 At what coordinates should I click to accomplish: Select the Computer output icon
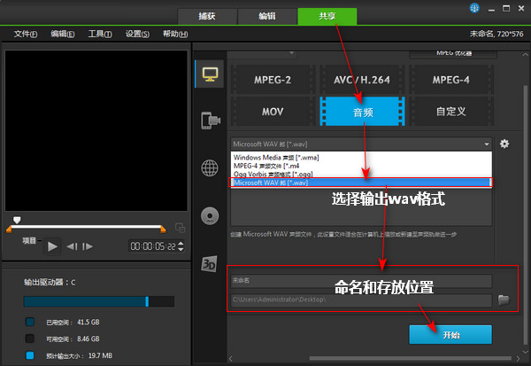pyautogui.click(x=210, y=74)
